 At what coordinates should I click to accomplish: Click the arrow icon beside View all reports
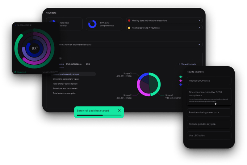[179, 64]
